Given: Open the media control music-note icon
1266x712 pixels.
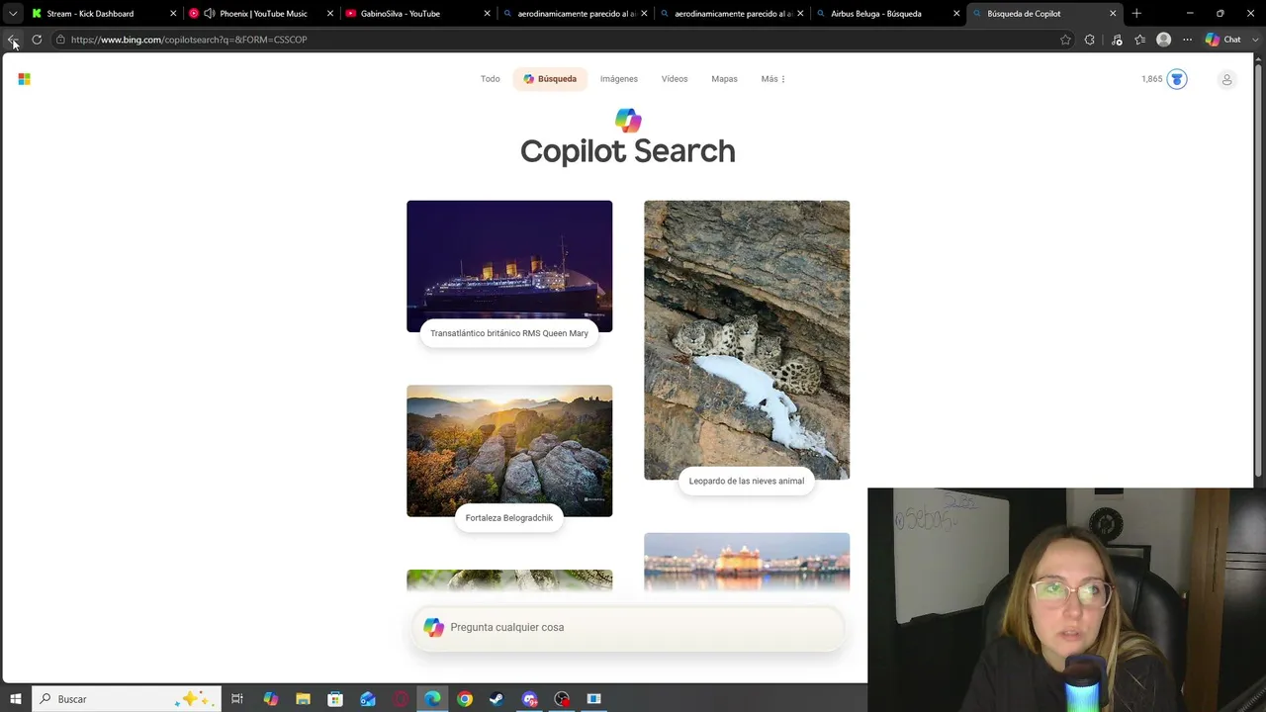Looking at the screenshot, I should pyautogui.click(x=1117, y=40).
